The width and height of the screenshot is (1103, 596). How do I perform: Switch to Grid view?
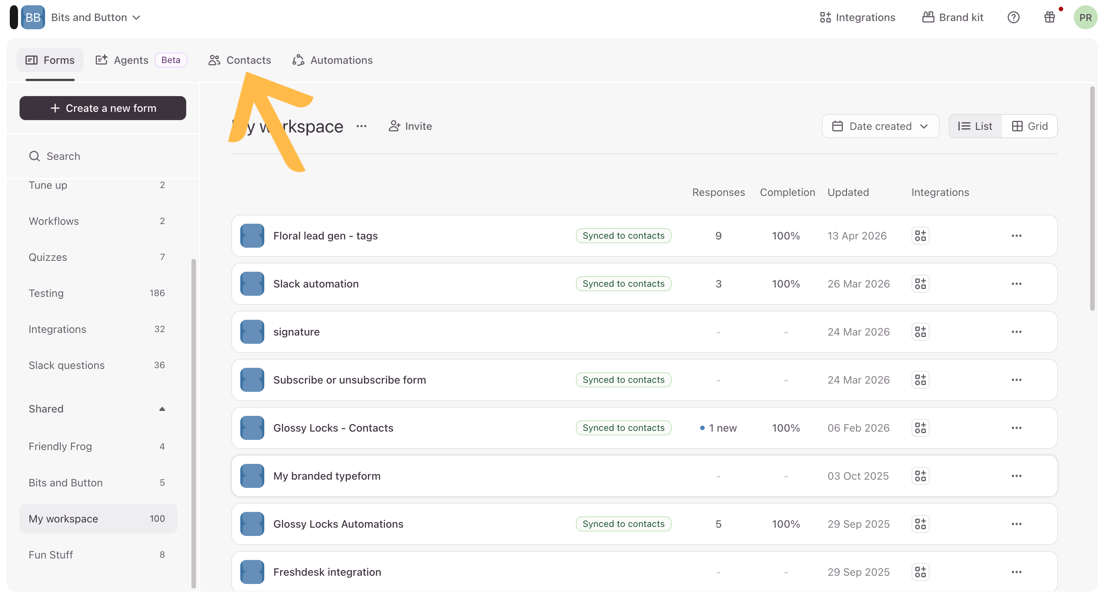[x=1029, y=126]
